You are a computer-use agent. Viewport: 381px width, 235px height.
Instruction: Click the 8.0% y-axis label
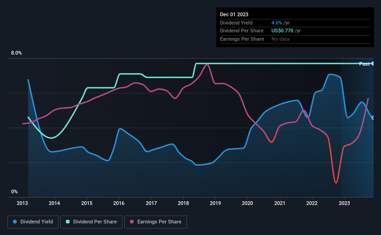coord(16,53)
